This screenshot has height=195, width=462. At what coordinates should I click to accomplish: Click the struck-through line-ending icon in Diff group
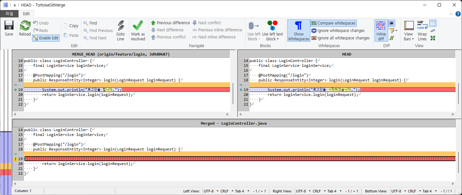tap(392, 38)
